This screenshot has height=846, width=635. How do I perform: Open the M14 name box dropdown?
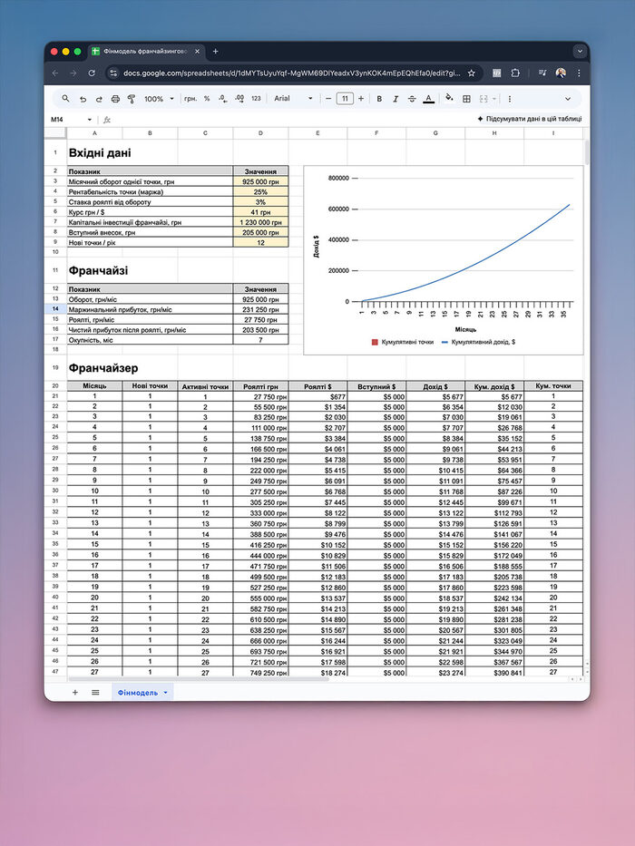[x=90, y=120]
